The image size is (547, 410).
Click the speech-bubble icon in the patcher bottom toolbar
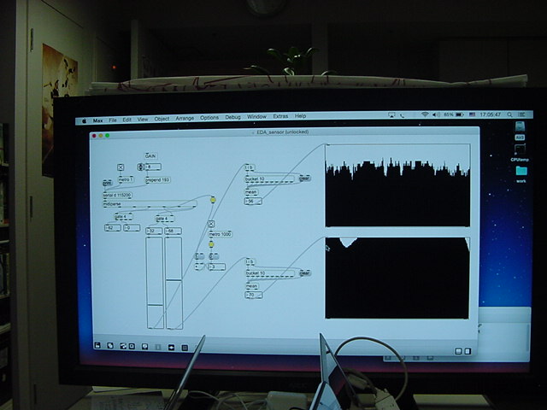[144, 347]
